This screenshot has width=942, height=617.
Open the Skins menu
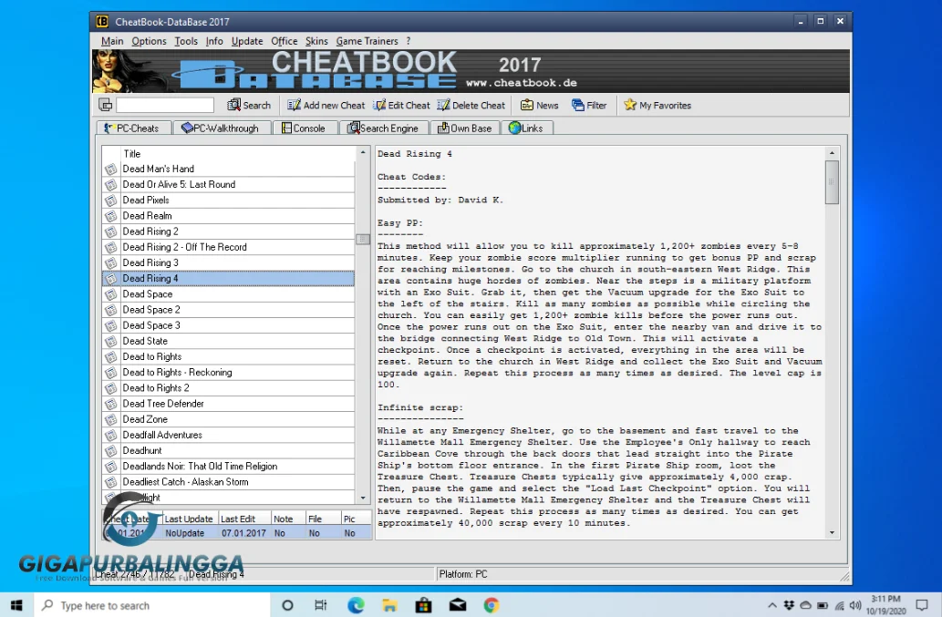316,41
